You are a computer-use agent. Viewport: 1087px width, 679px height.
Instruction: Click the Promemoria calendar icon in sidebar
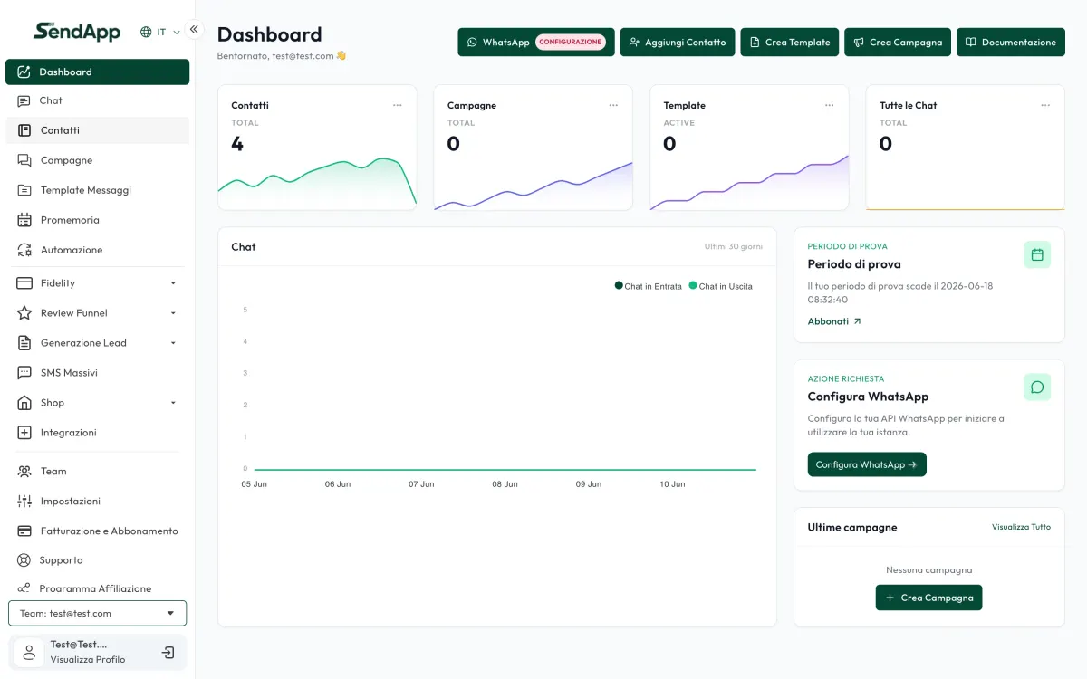click(24, 220)
